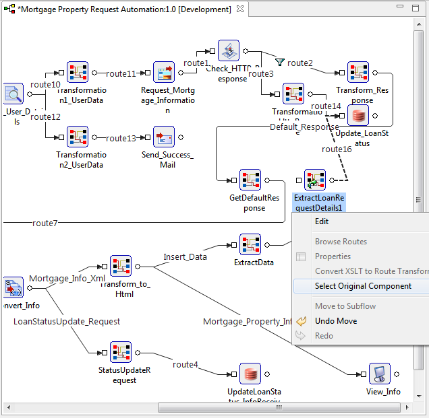Click the horizontal scrollbar thumb
The image size is (429, 418).
[279, 408]
